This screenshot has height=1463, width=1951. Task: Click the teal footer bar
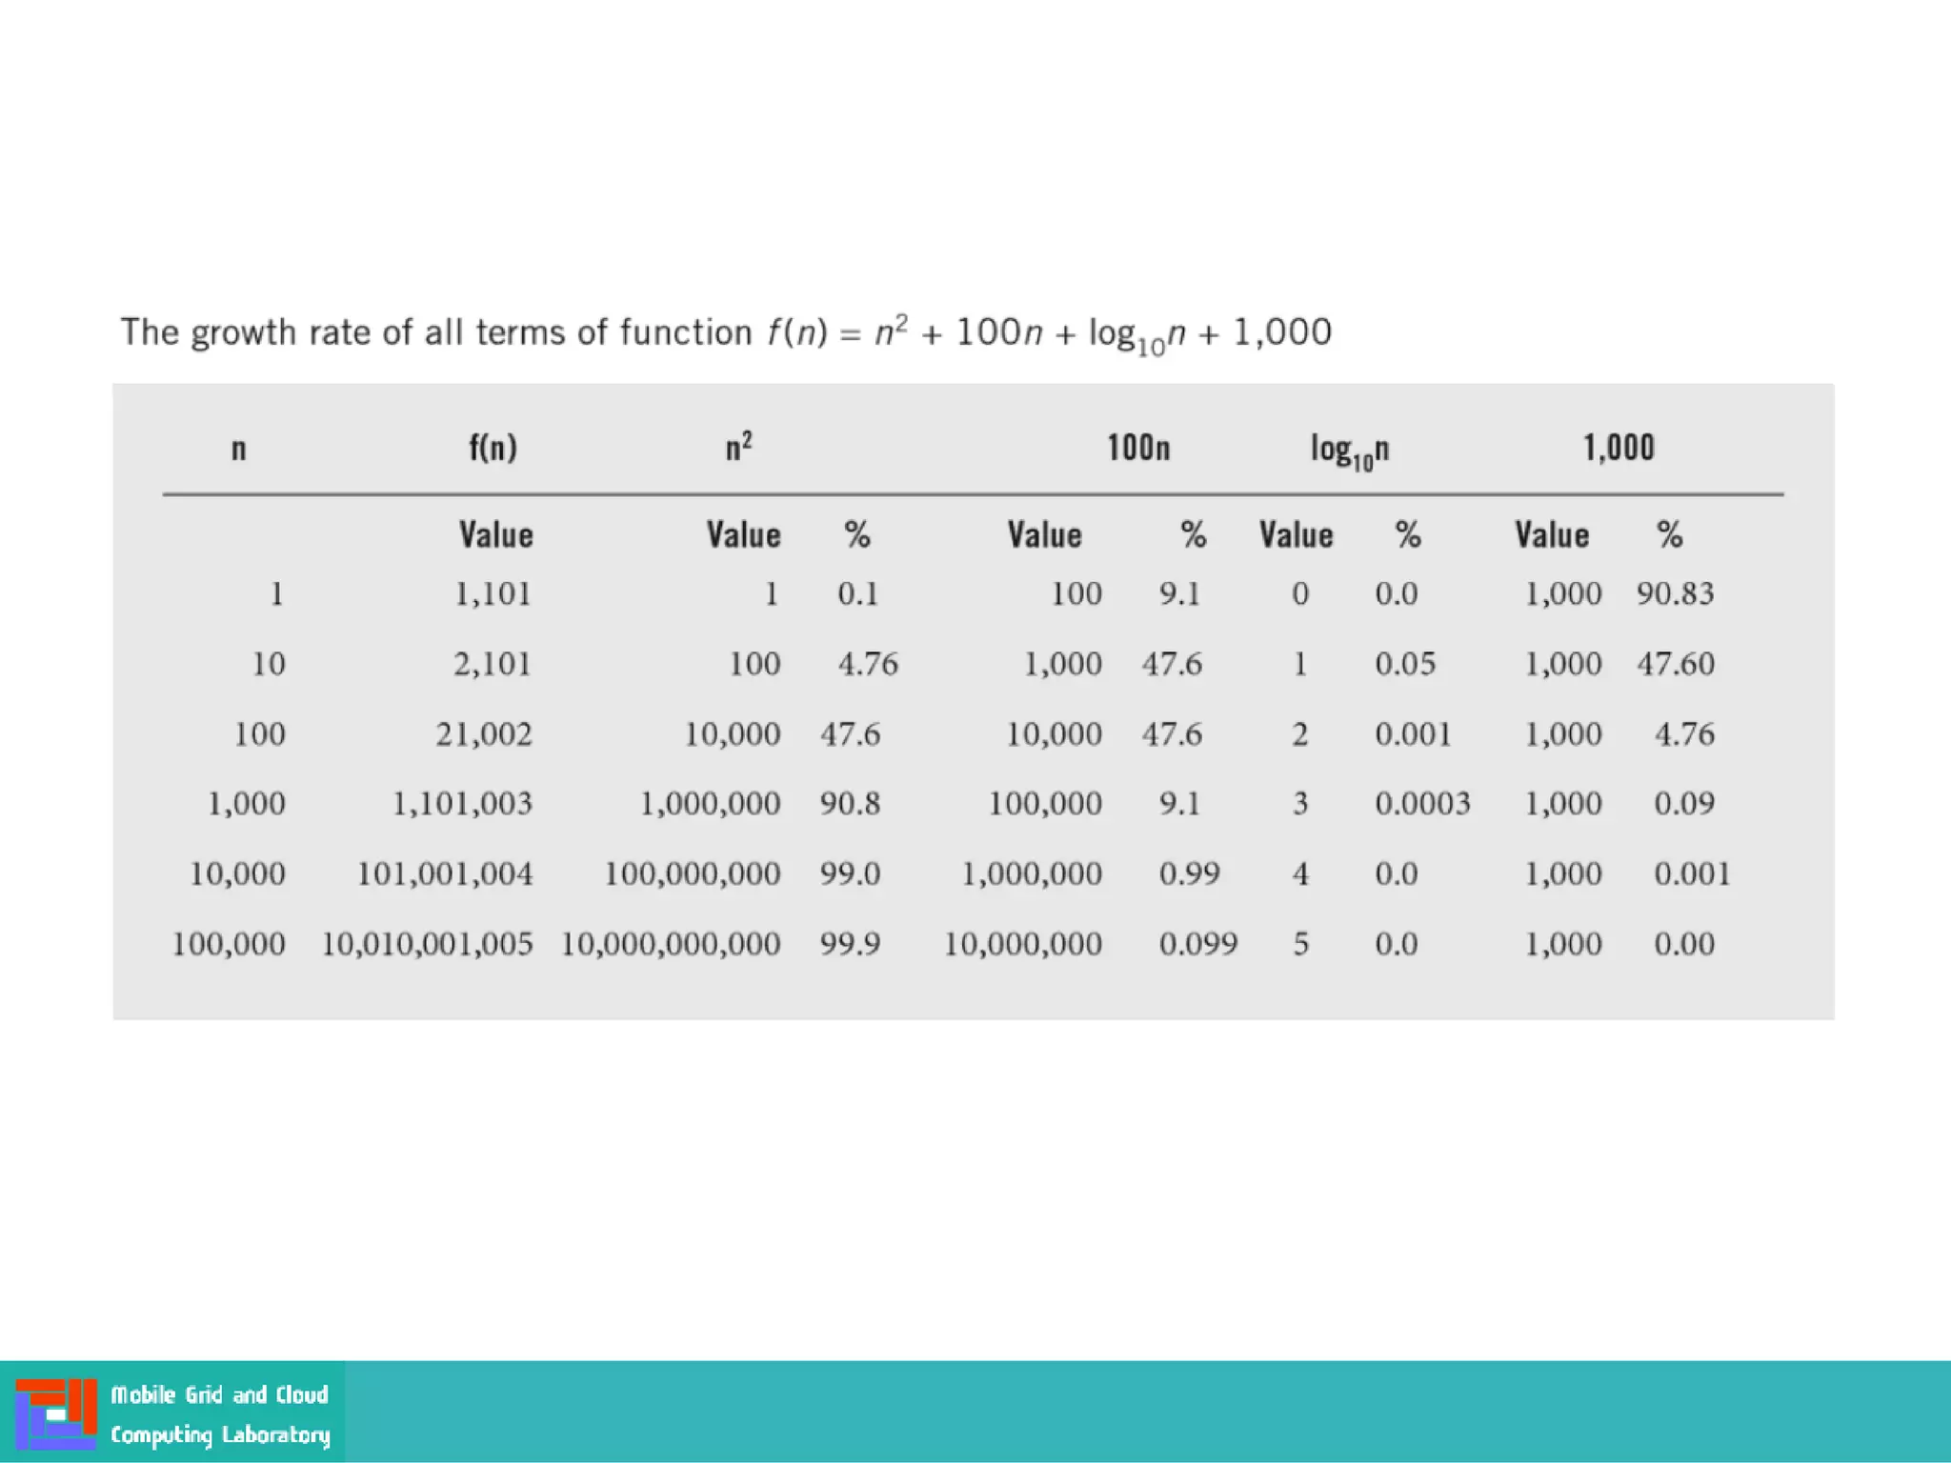pos(1143,1412)
